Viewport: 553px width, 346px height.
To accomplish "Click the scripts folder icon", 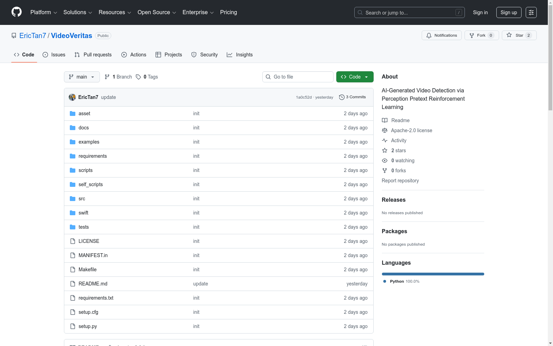I will [x=73, y=170].
